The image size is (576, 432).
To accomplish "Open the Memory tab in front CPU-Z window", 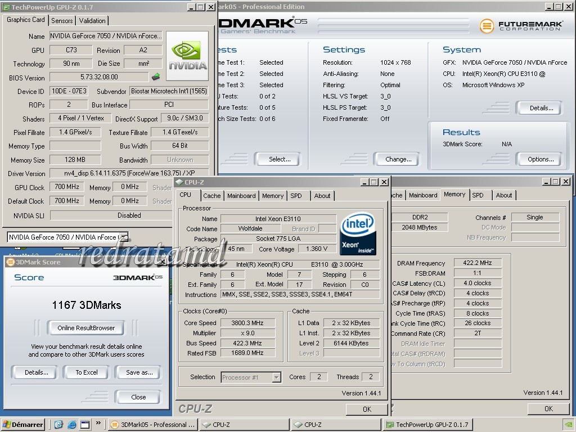I will tap(273, 196).
